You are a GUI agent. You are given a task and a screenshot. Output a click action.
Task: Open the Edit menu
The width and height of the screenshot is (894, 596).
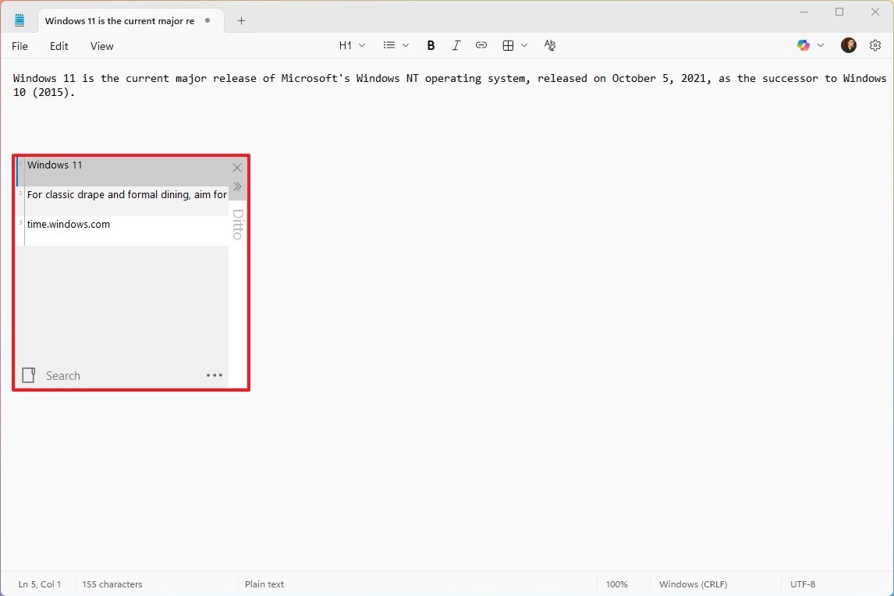[x=59, y=46]
